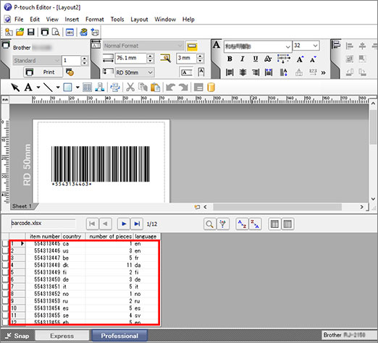The width and height of the screenshot is (378, 343).
Task: Open the Format menu
Action: pyautogui.click(x=95, y=20)
